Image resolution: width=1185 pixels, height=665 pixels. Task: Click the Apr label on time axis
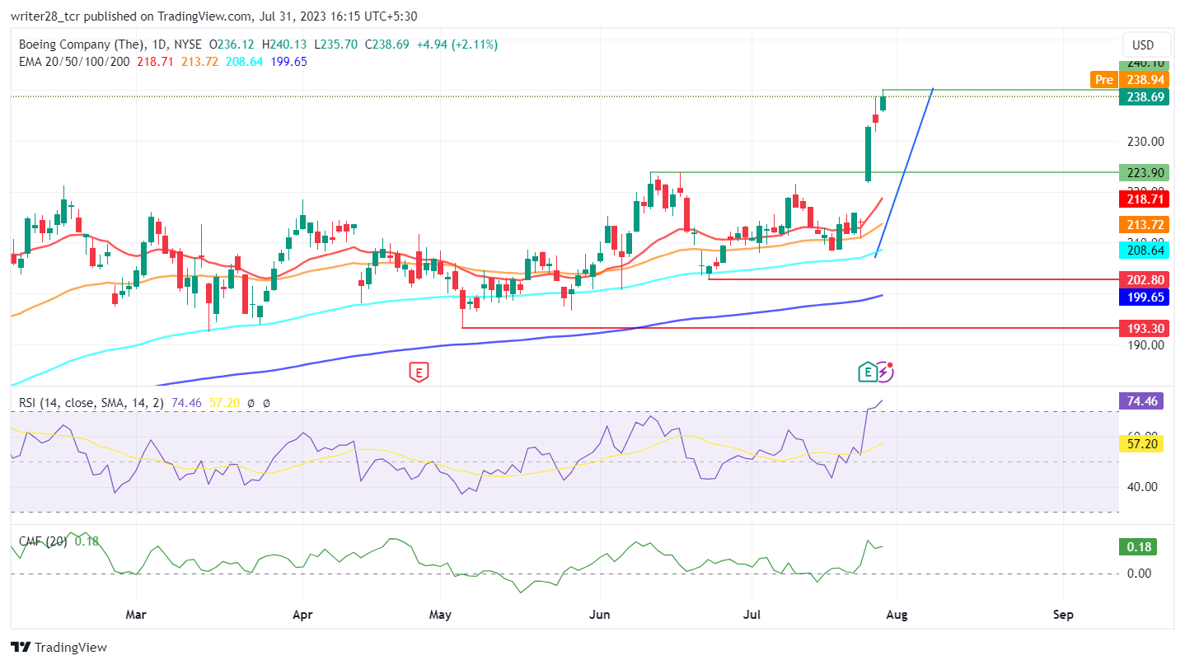pyautogui.click(x=303, y=615)
